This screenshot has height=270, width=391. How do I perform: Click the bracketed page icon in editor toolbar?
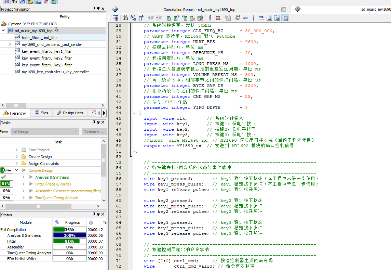tap(277, 18)
